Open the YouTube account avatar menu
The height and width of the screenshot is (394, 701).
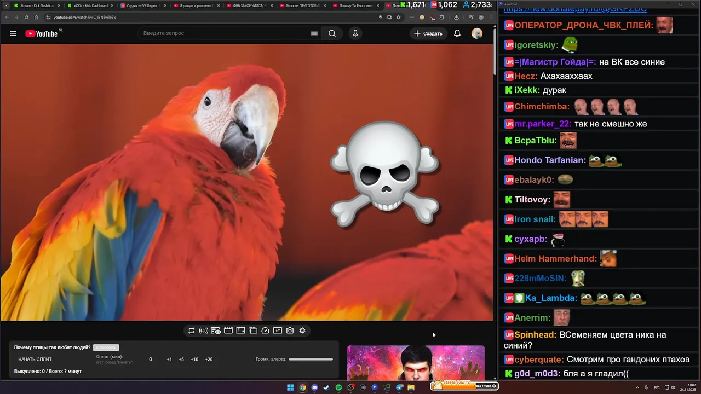tap(477, 33)
